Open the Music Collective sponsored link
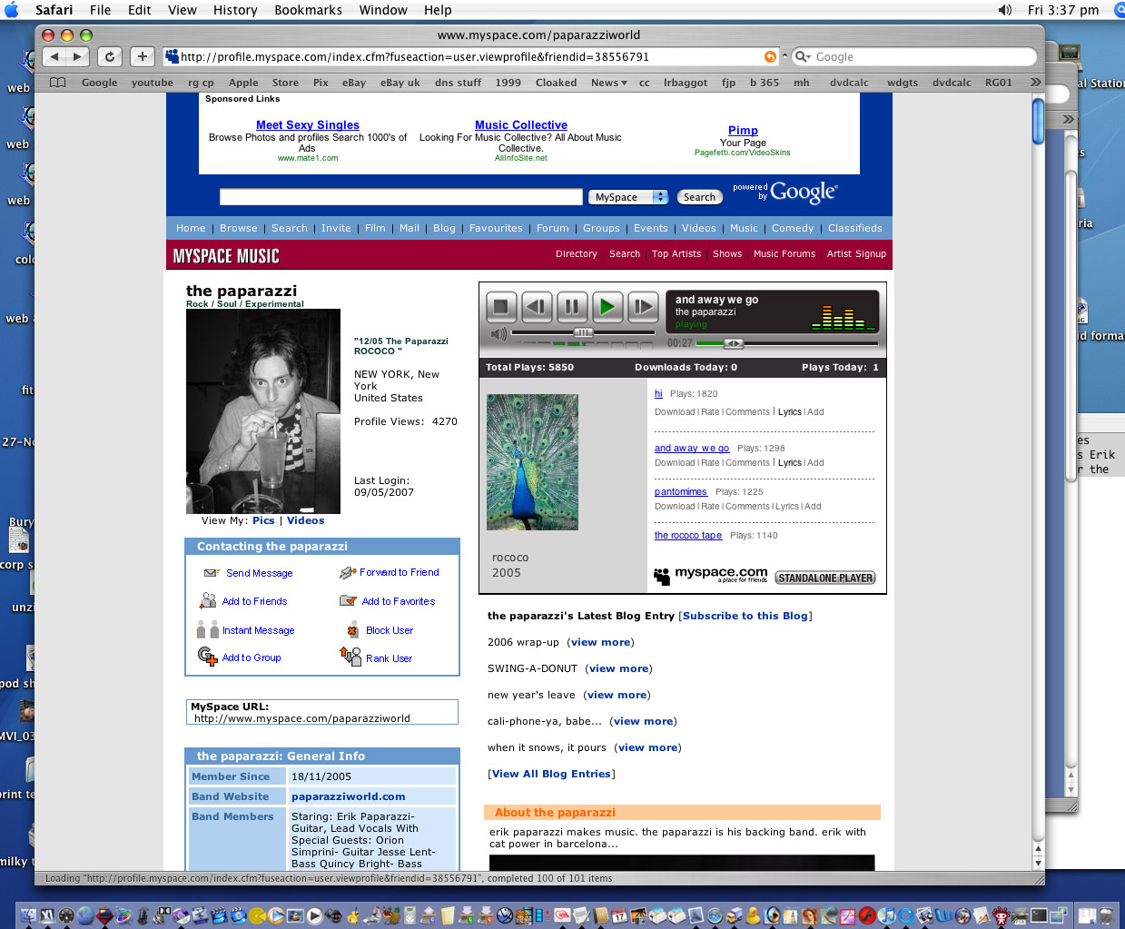Screen dimensions: 1125x929 tap(521, 125)
